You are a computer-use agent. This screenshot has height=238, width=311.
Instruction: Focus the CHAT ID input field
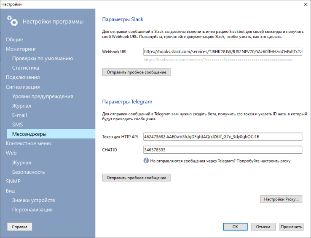[223, 150]
